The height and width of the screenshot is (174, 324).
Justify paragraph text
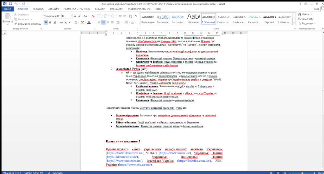pyautogui.click(x=112, y=22)
